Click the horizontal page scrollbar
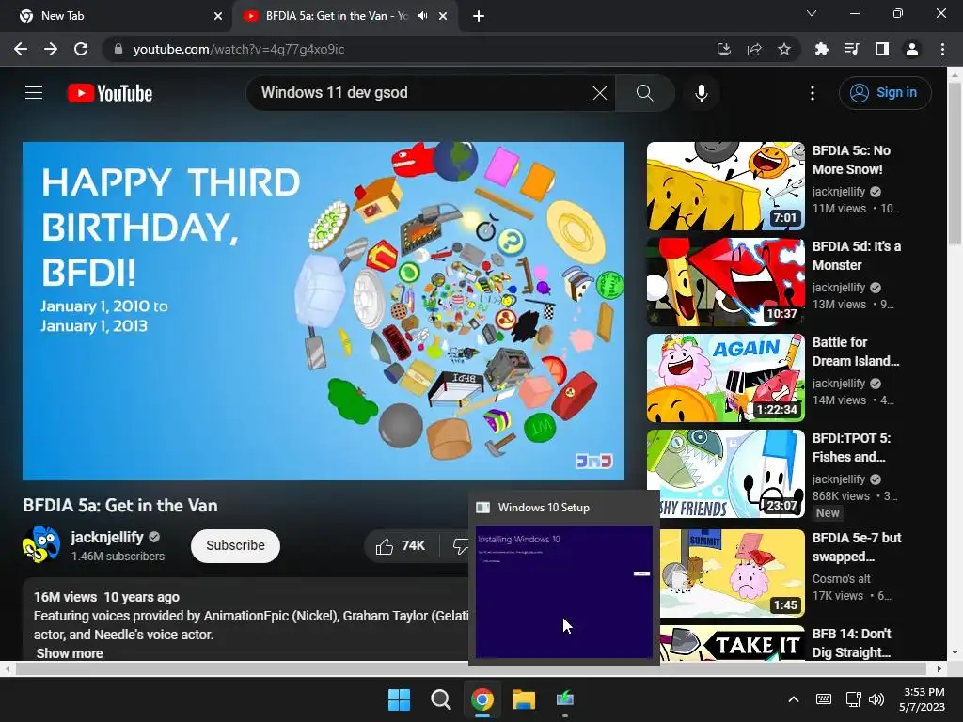The image size is (963, 722). [x=470, y=668]
